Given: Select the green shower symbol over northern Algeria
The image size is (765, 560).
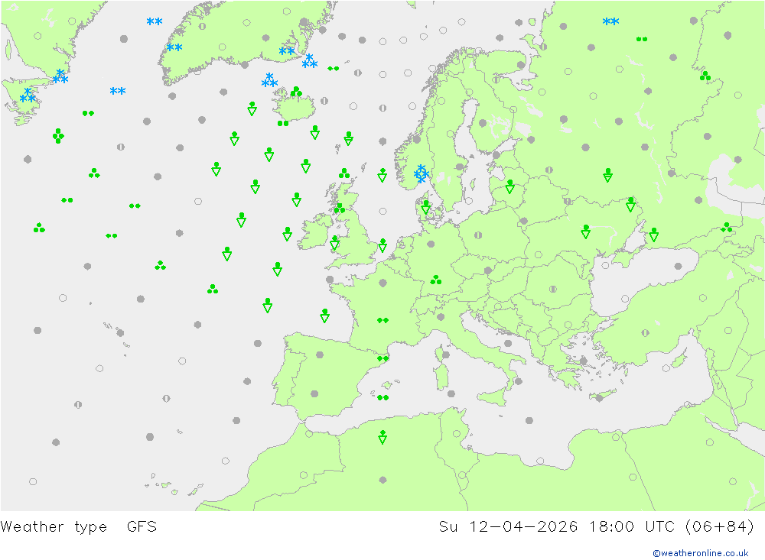Looking at the screenshot, I should point(383,437).
